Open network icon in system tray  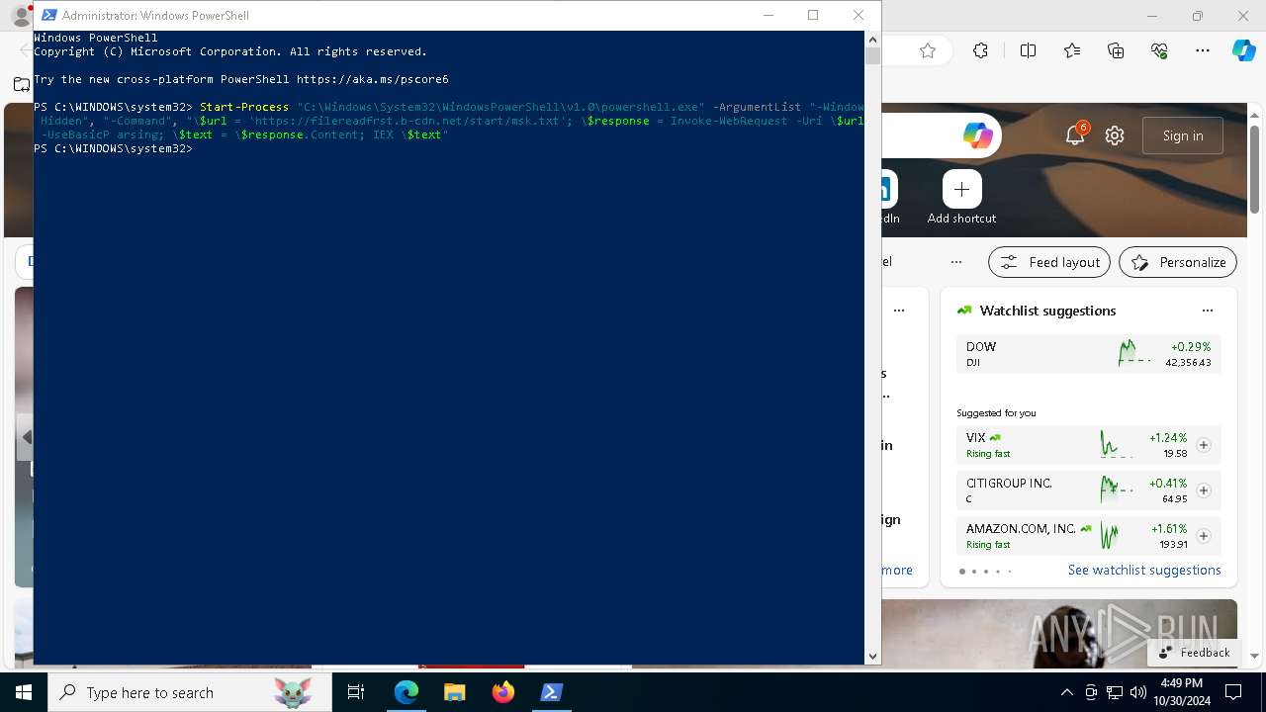(1115, 692)
